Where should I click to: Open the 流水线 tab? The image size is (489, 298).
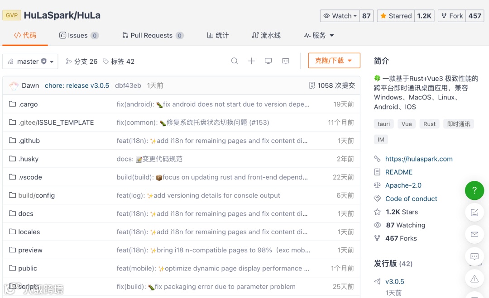(266, 36)
